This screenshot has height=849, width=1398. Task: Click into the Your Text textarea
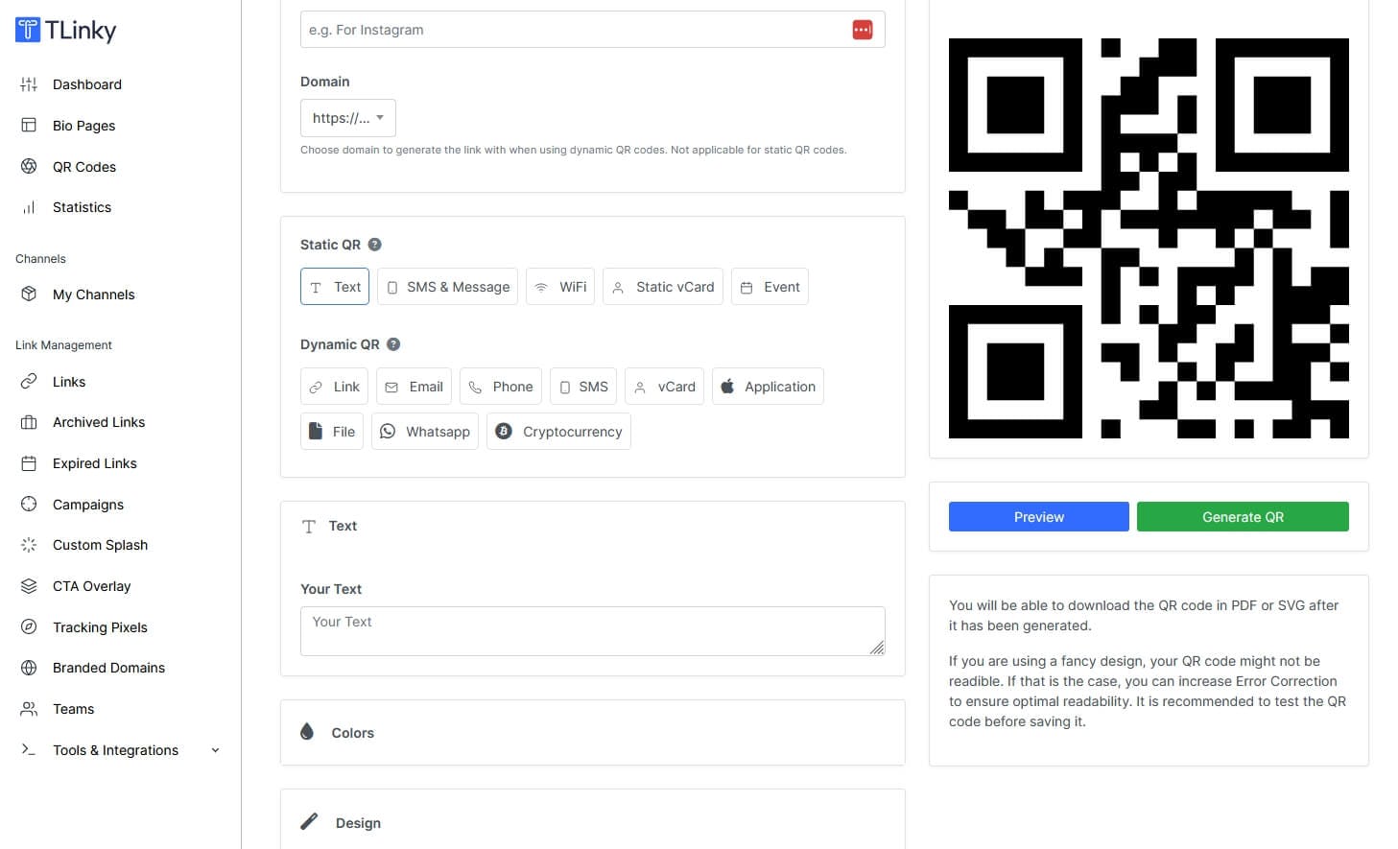(x=592, y=631)
